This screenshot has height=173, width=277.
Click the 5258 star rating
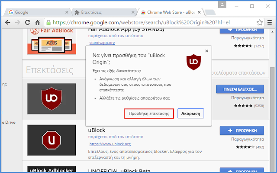pyautogui.click(x=249, y=106)
